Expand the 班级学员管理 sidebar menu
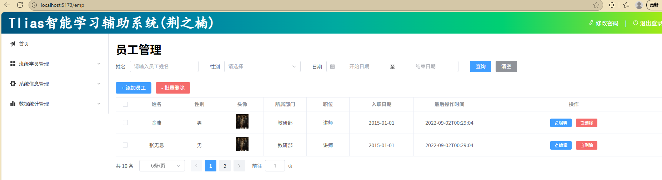The height and width of the screenshot is (180, 662). pyautogui.click(x=55, y=64)
